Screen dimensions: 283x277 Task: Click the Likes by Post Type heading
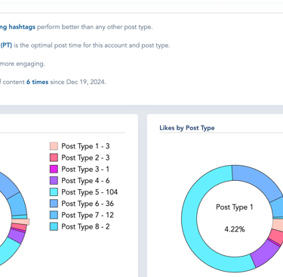pyautogui.click(x=187, y=128)
